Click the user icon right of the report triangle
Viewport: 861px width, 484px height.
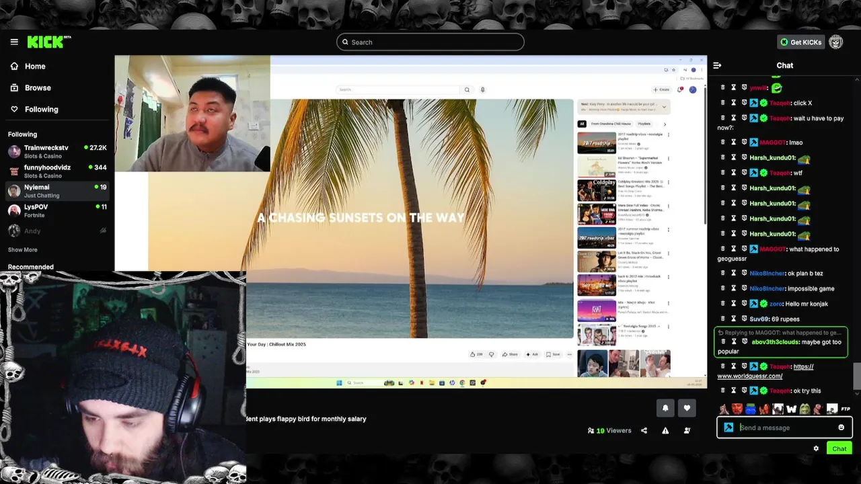tap(687, 430)
